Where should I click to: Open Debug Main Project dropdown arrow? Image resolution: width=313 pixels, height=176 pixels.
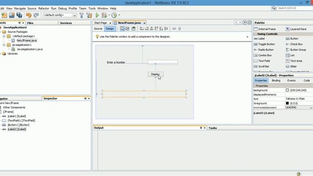(x=109, y=15)
